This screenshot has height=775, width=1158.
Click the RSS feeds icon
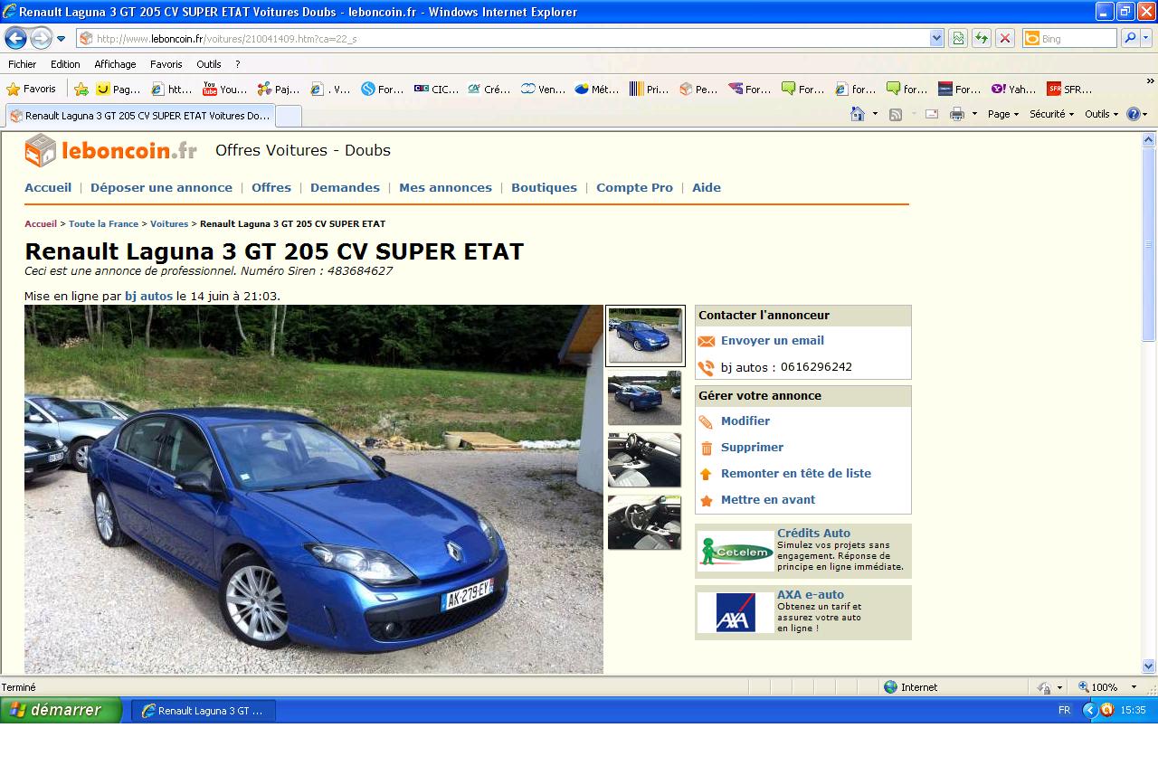tap(896, 114)
